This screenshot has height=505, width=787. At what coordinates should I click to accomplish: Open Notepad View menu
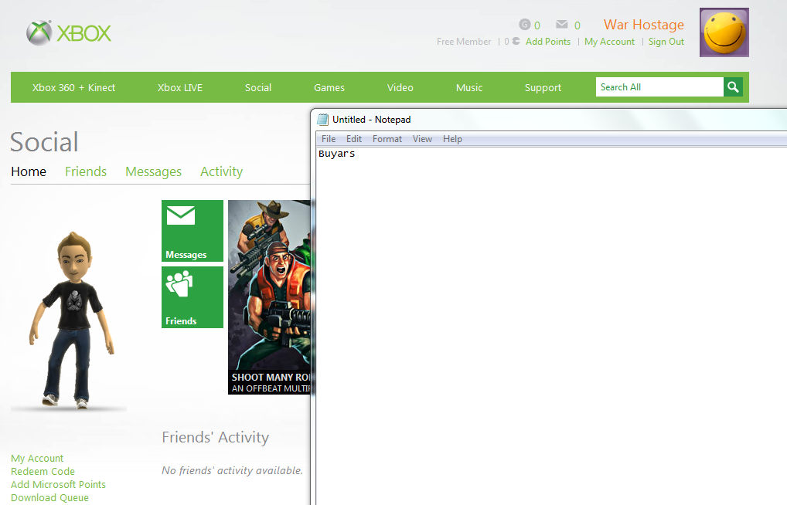[422, 139]
